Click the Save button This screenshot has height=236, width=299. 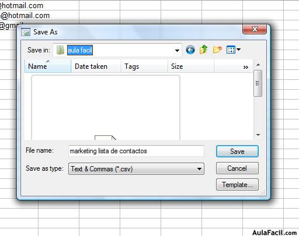tap(237, 152)
